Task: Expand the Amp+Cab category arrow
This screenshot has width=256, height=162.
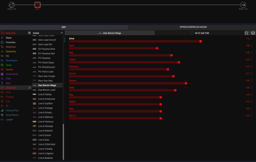Action: click(29, 88)
